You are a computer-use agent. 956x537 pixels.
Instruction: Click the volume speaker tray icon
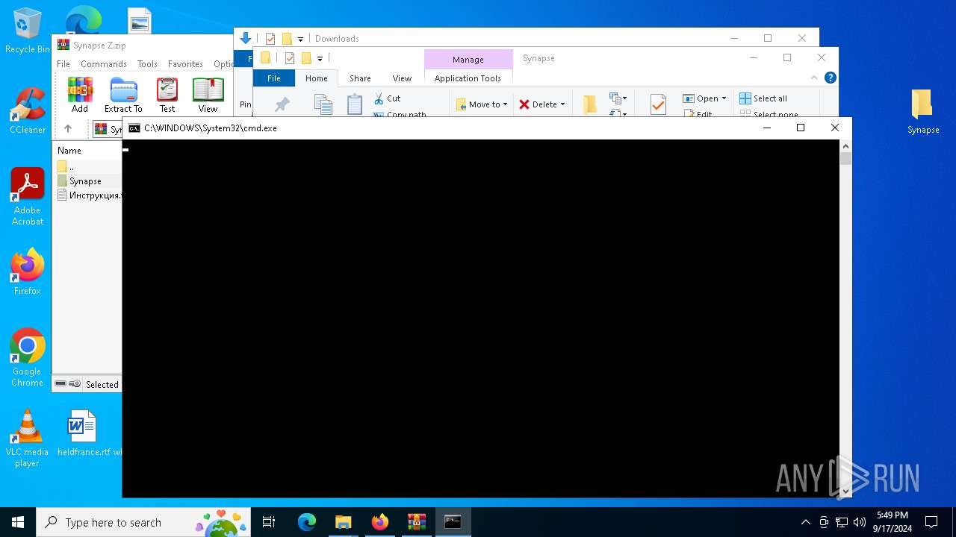point(859,522)
